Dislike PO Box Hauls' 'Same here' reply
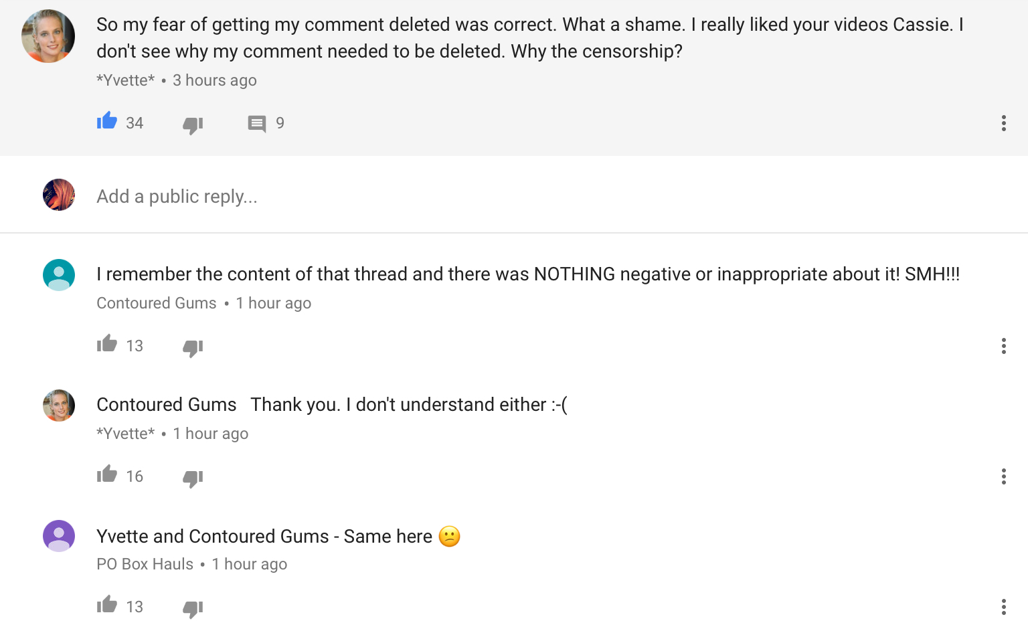The height and width of the screenshot is (627, 1028). click(193, 608)
